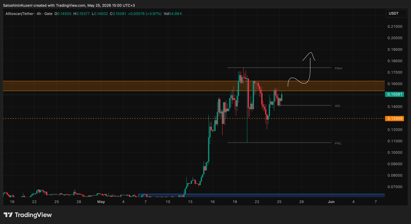Click the open value 0.14505
Viewport: 411px width, 224px height.
[x=64, y=14]
